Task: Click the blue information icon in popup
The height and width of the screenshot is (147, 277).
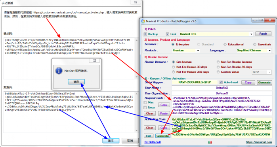Action: 59,71
